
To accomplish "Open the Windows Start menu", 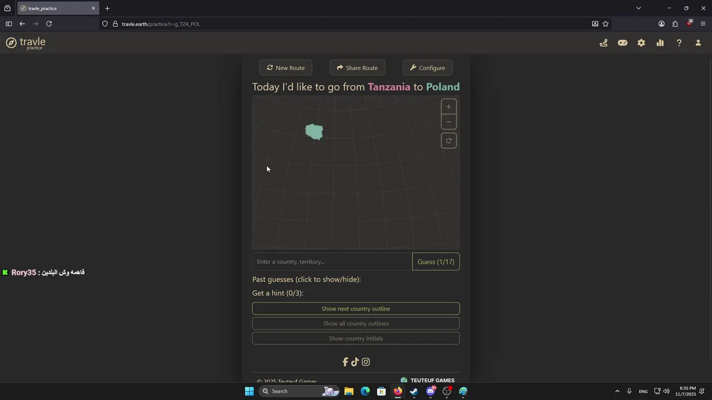I will tap(249, 391).
